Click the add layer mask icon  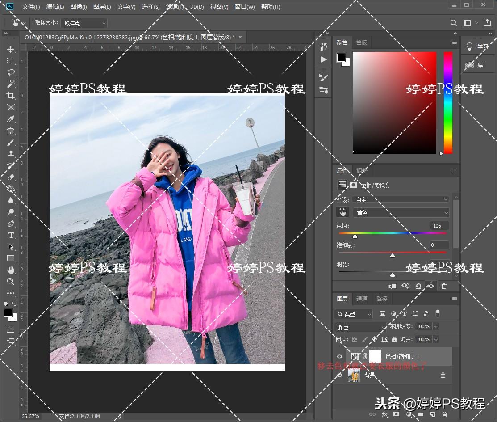[396, 414]
